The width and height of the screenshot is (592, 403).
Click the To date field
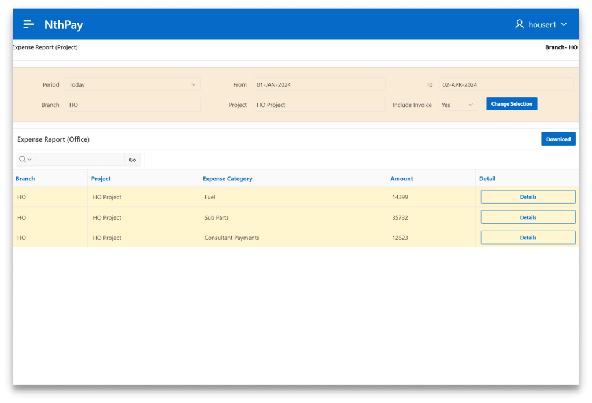506,84
